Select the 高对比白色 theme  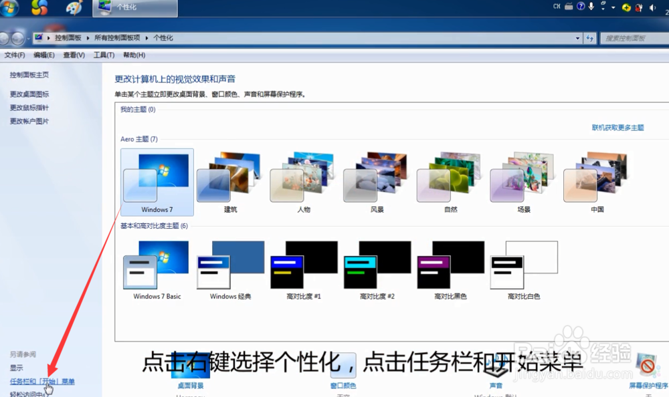(524, 270)
